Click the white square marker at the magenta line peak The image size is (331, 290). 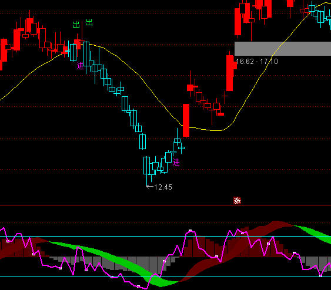[x=190, y=231]
